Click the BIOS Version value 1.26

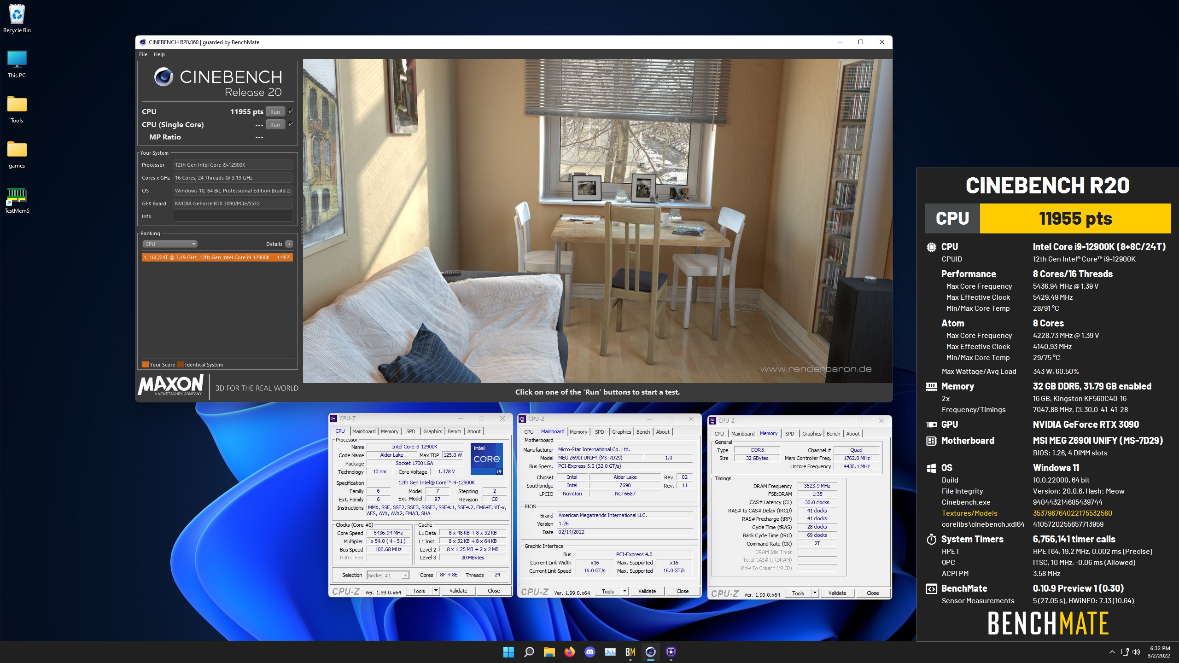(625, 523)
